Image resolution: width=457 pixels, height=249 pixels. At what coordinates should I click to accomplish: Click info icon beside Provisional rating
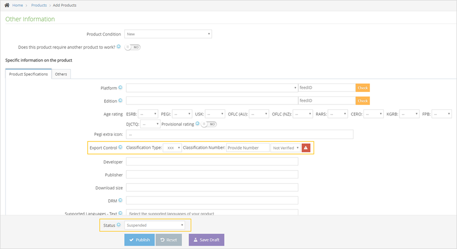point(198,123)
